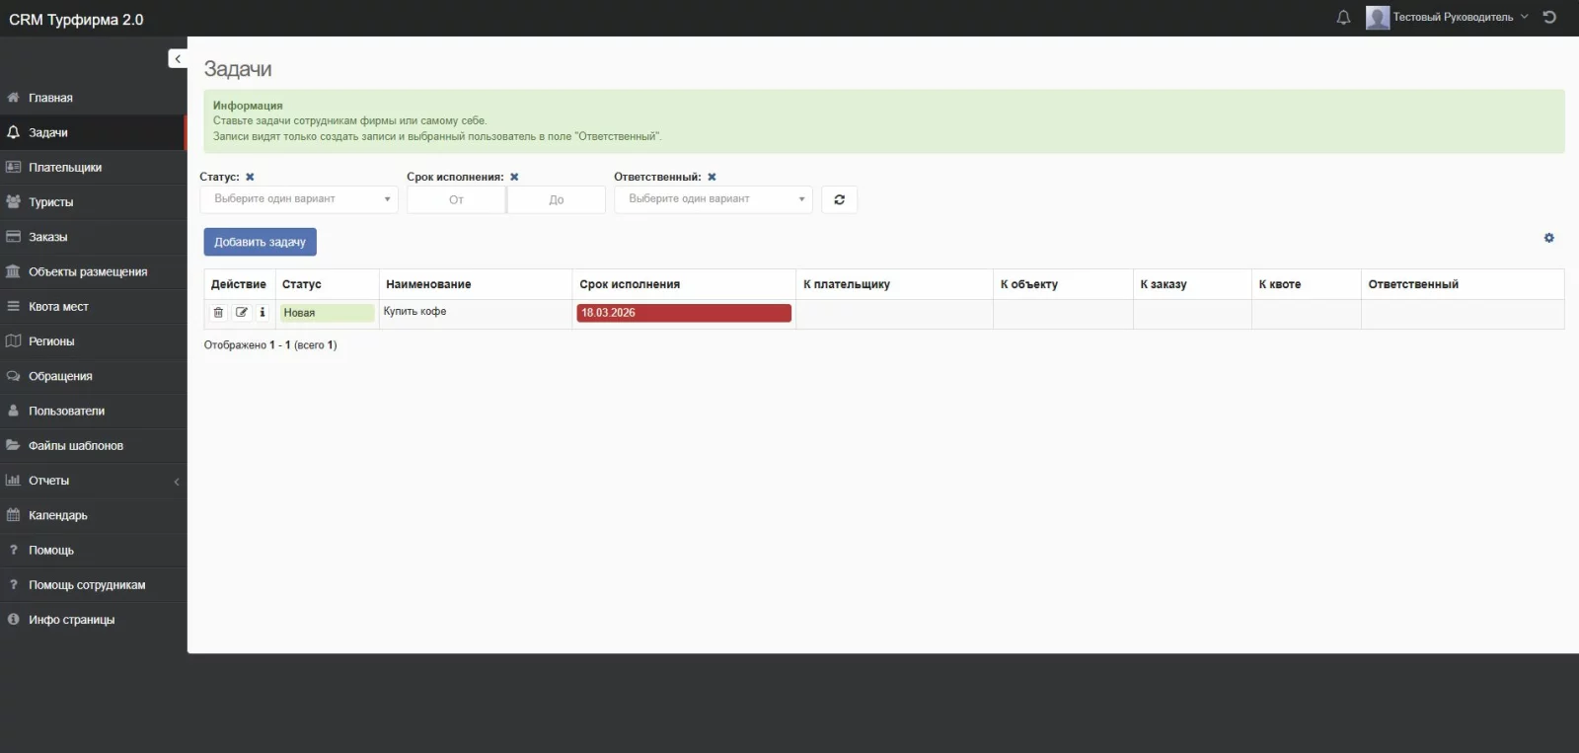Clear the Срок исполнения filter
This screenshot has height=753, width=1579.
click(514, 177)
